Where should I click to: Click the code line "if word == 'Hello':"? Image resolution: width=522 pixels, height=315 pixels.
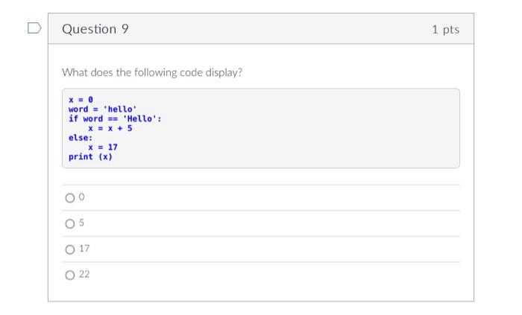(x=115, y=118)
